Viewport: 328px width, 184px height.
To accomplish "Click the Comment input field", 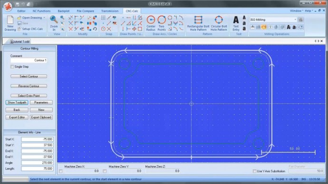I will pos(29,60).
